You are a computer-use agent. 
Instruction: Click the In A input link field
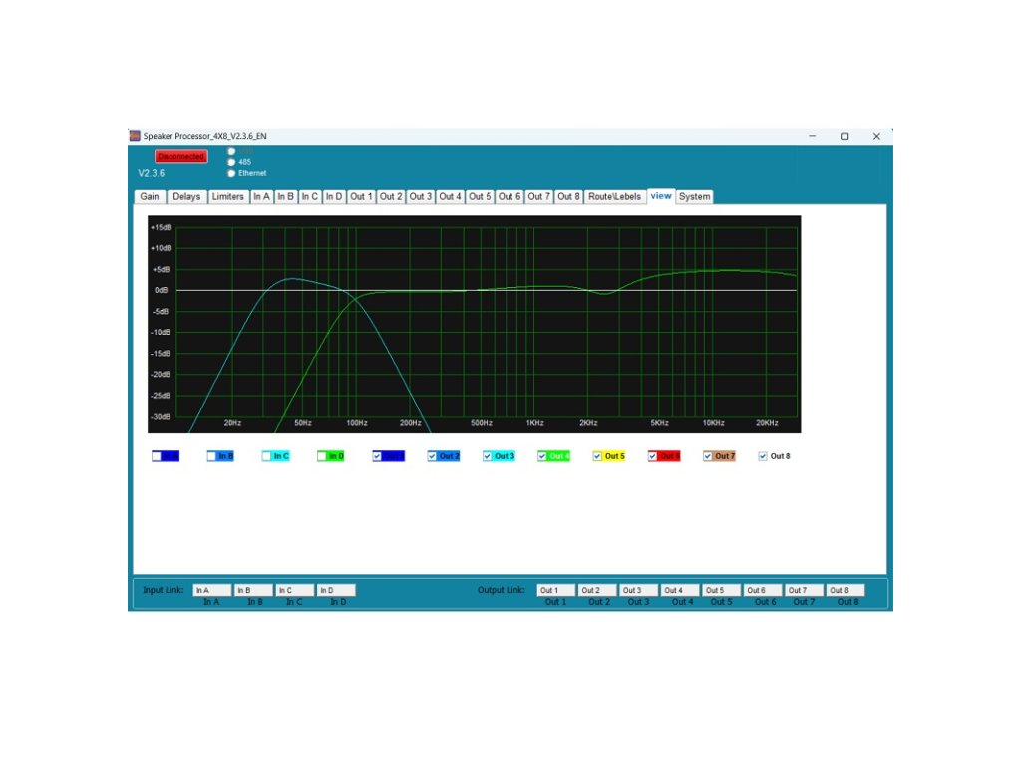point(212,590)
